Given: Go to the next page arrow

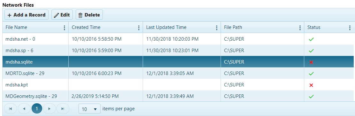Looking at the screenshot, I should (x=49, y=109).
